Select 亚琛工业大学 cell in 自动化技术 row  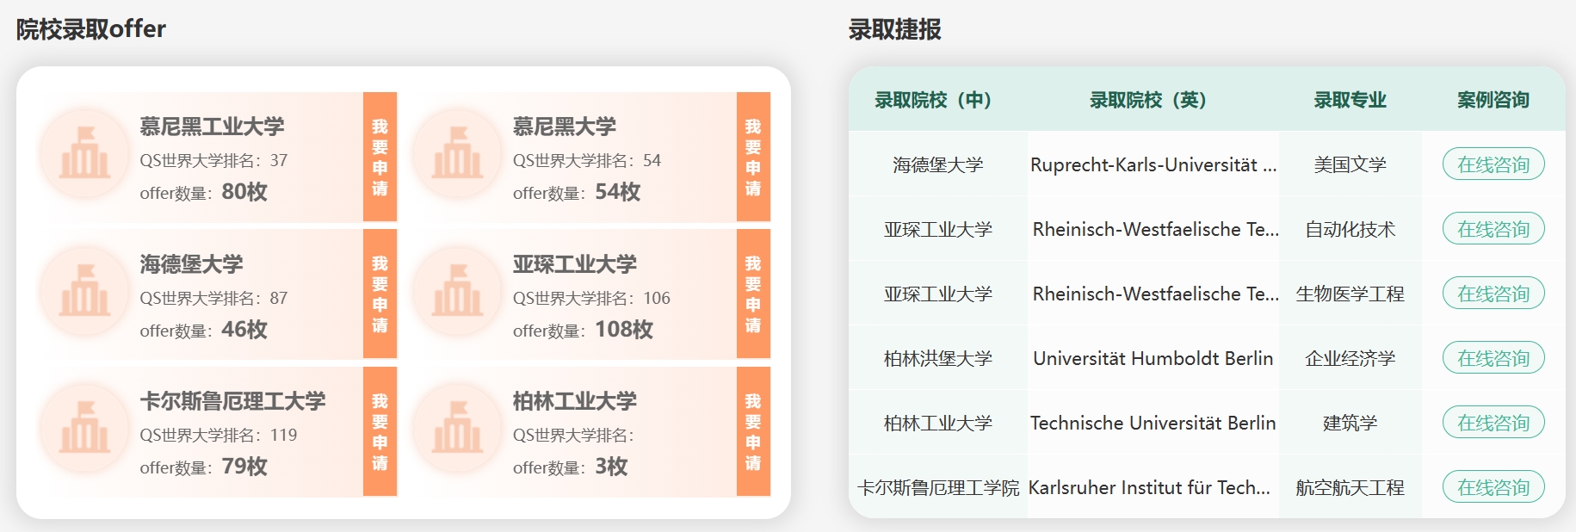(x=937, y=229)
